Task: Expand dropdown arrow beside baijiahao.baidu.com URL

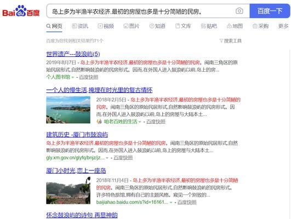Action: click(x=171, y=203)
